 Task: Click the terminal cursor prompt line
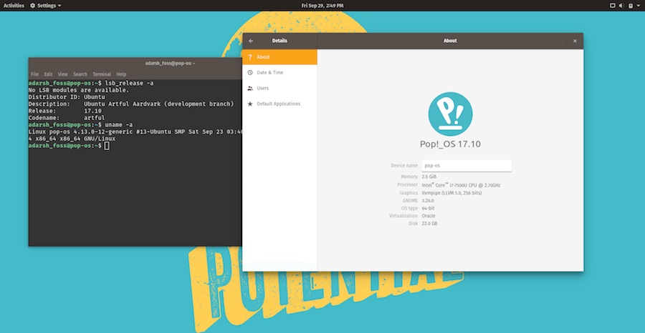(69, 146)
